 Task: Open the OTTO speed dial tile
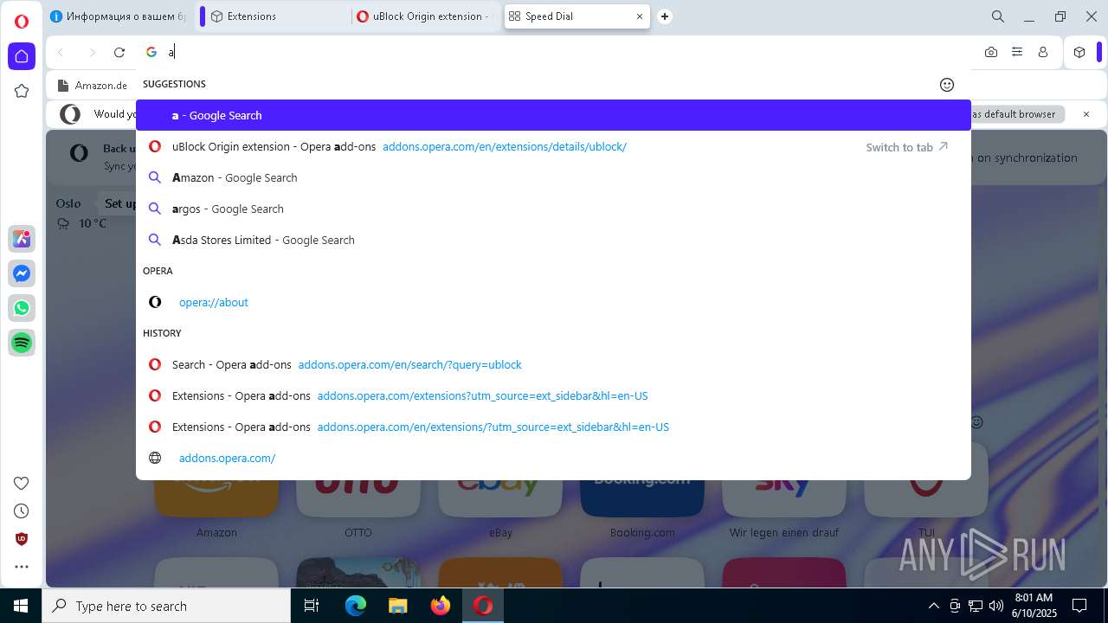tap(358, 498)
